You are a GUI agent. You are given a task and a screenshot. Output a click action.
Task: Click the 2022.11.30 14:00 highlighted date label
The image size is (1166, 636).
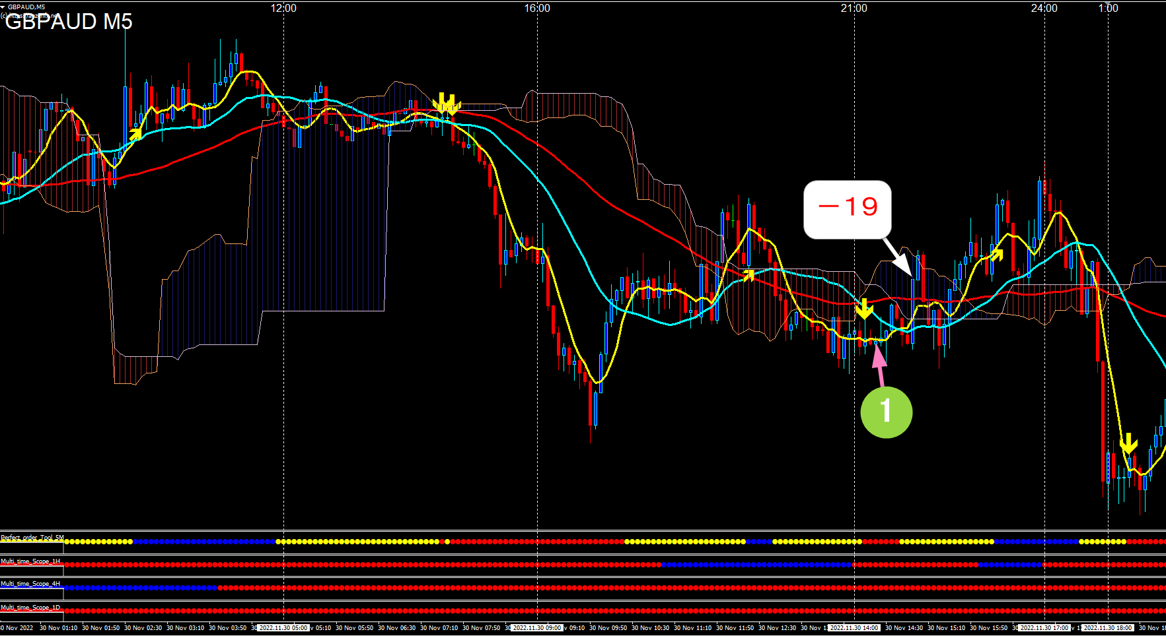(x=854, y=628)
